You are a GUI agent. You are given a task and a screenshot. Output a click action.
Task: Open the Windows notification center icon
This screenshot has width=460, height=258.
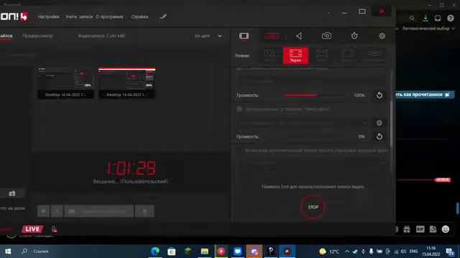(x=449, y=252)
